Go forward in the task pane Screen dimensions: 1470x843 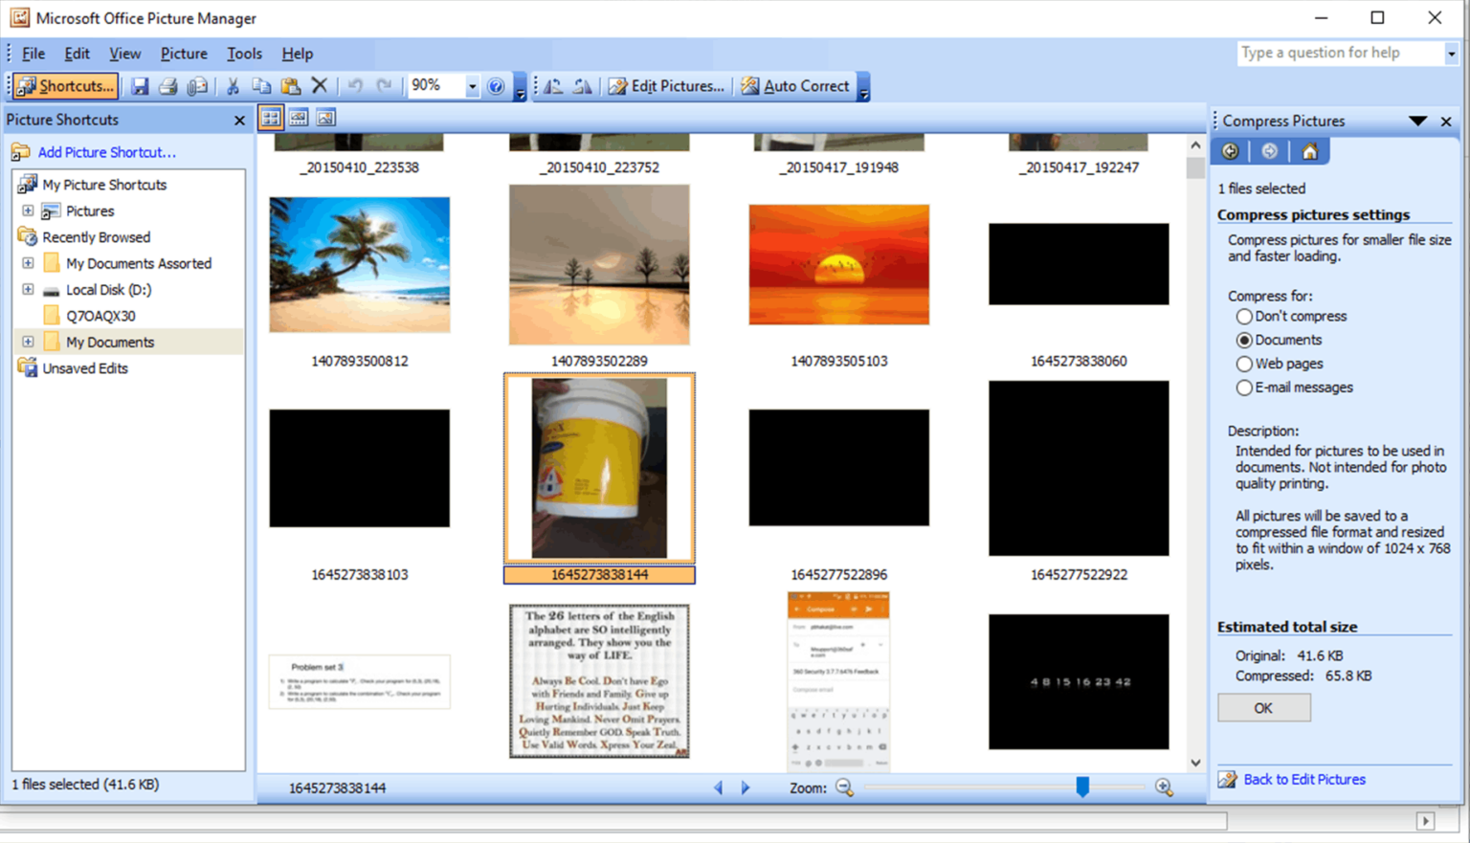[x=1270, y=151]
